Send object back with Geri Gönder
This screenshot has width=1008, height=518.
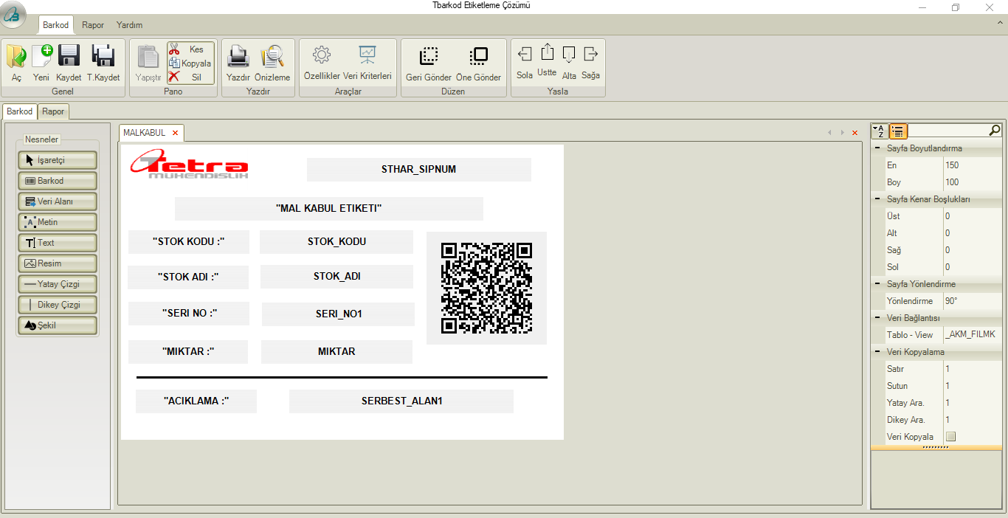click(429, 57)
